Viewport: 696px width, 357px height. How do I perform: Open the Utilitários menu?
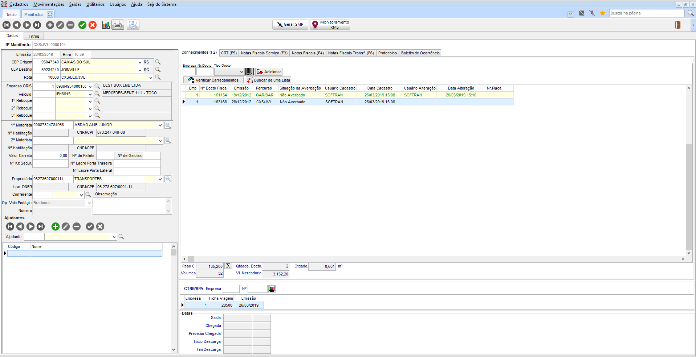coord(95,4)
